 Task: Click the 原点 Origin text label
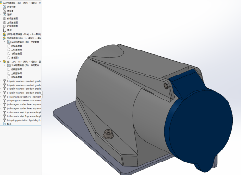point(9,30)
